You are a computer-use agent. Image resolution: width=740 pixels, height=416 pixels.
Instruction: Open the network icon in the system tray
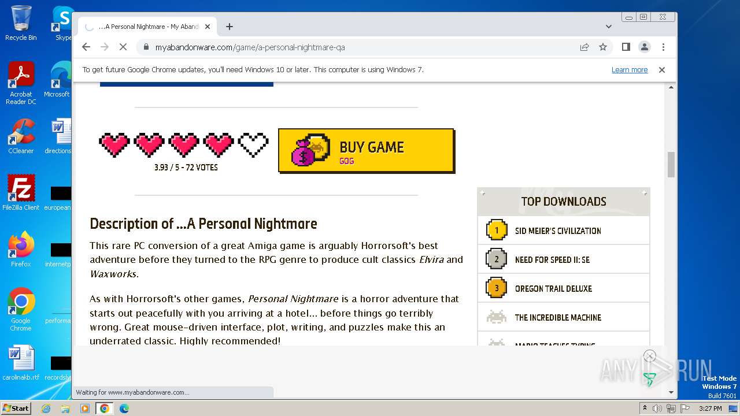tap(671, 408)
